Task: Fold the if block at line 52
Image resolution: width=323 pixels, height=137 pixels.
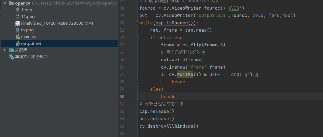Action: pos(137,38)
